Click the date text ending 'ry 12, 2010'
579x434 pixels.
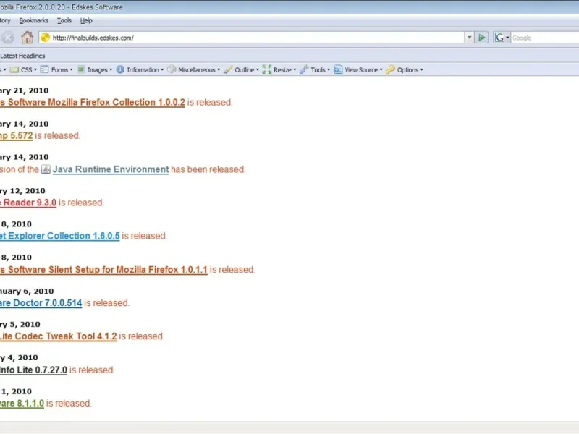[22, 191]
